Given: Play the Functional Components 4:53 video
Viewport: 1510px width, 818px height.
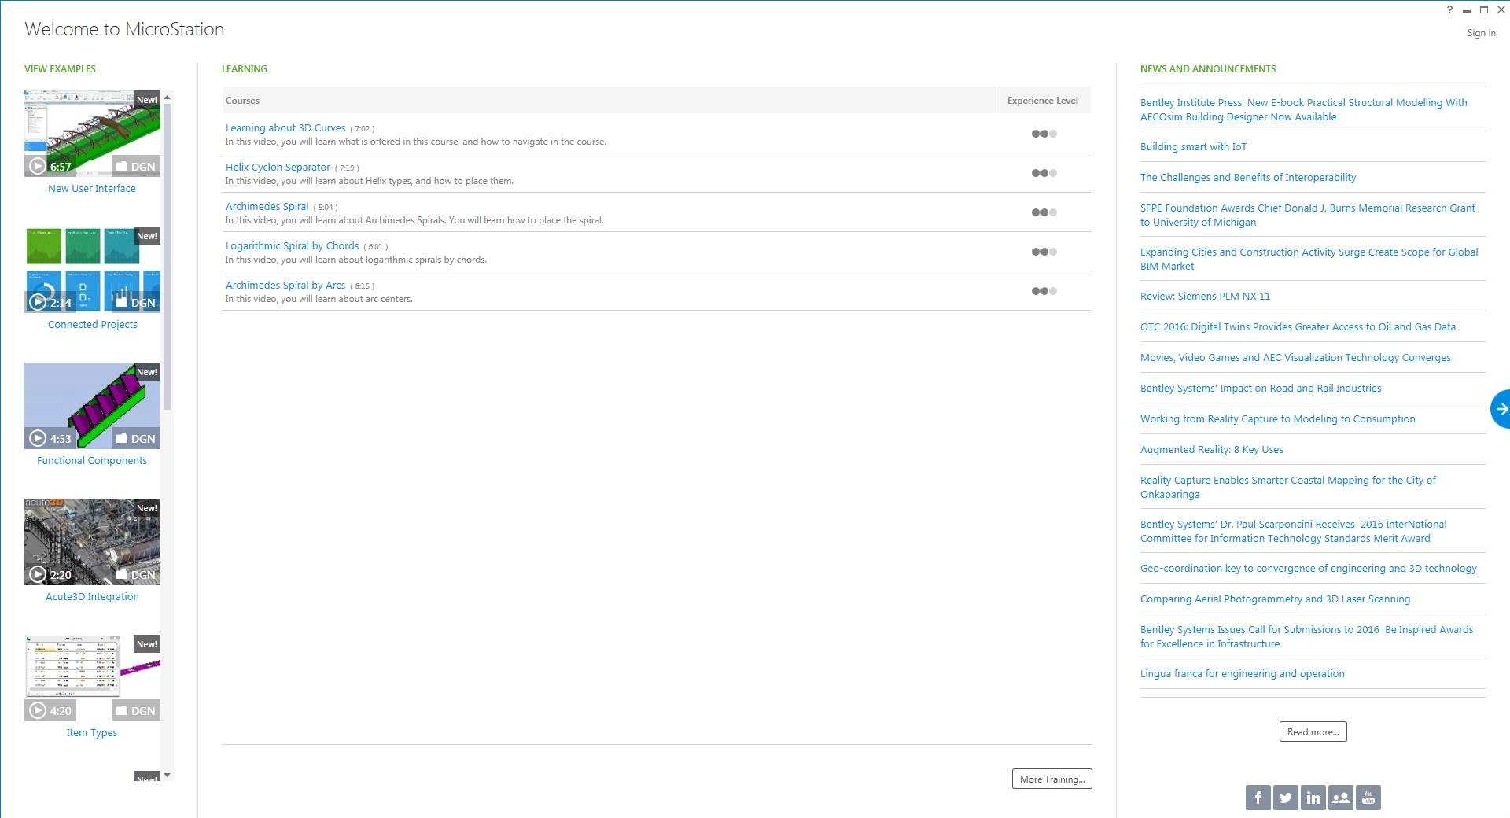Looking at the screenshot, I should [x=50, y=438].
